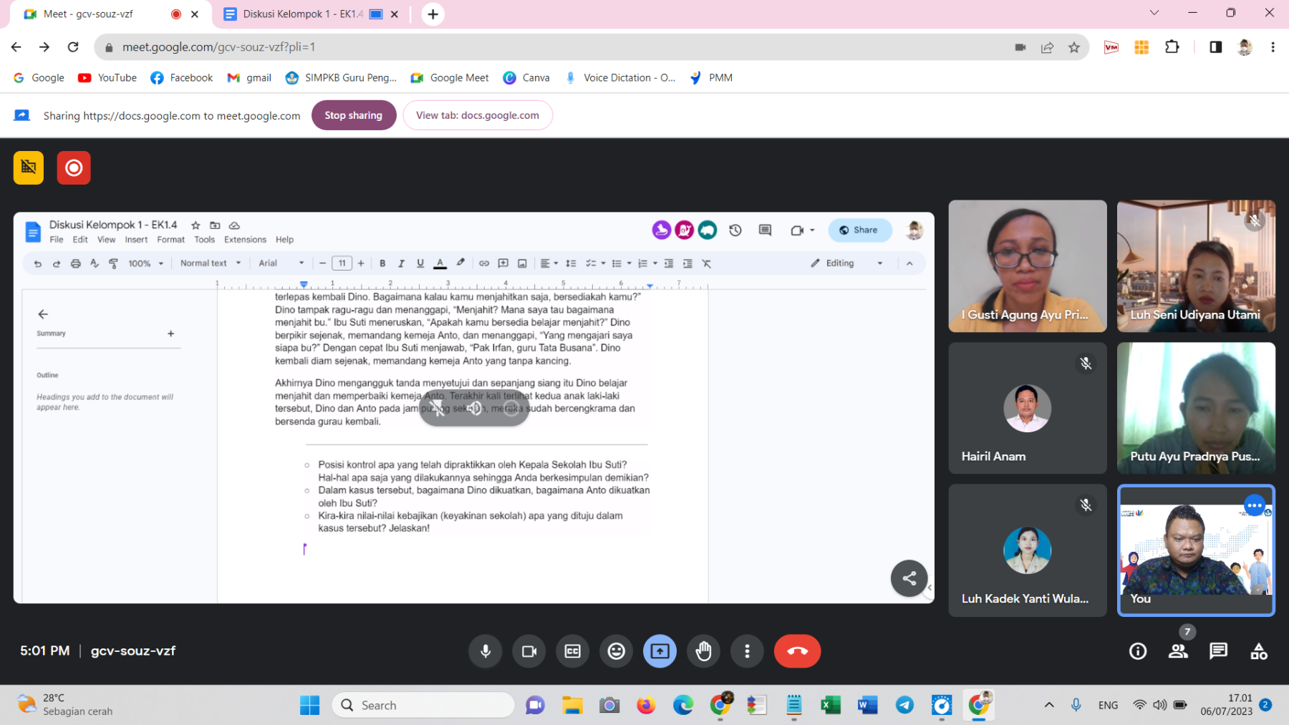Open the Activities panel icon

coord(1258,651)
